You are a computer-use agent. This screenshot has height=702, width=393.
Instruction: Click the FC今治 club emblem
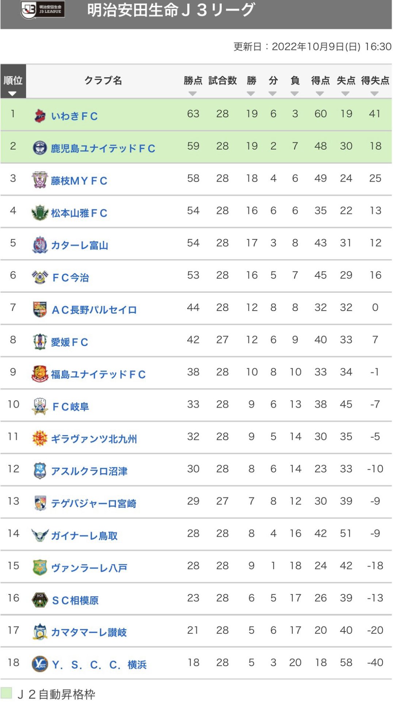[x=40, y=277]
